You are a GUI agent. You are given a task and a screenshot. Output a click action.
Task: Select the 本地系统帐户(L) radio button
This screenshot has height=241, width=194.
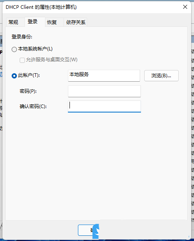tap(14, 49)
